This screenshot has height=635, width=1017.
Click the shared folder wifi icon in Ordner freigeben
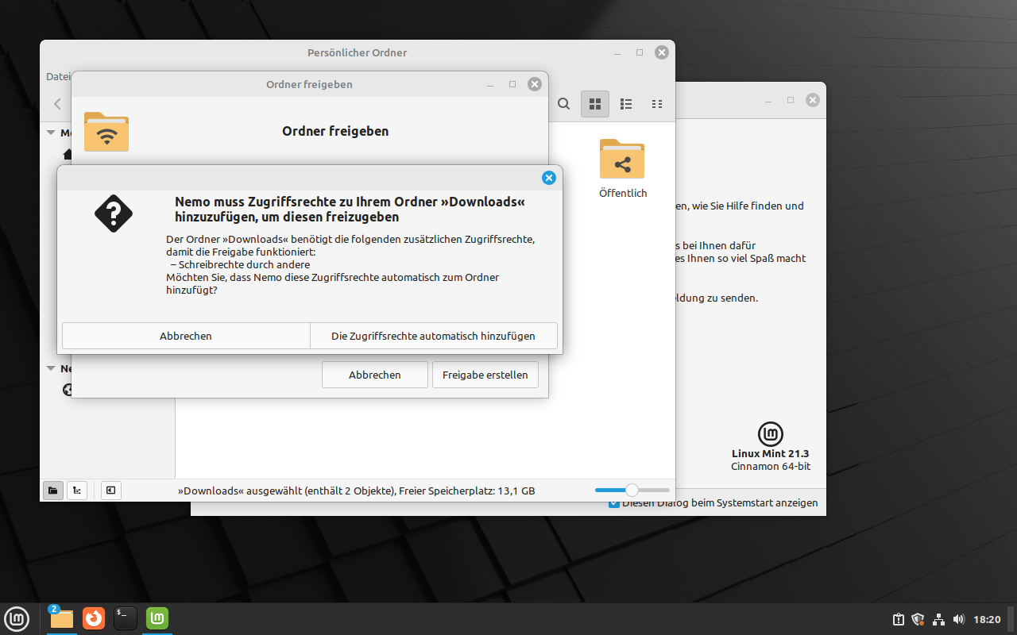click(x=106, y=132)
